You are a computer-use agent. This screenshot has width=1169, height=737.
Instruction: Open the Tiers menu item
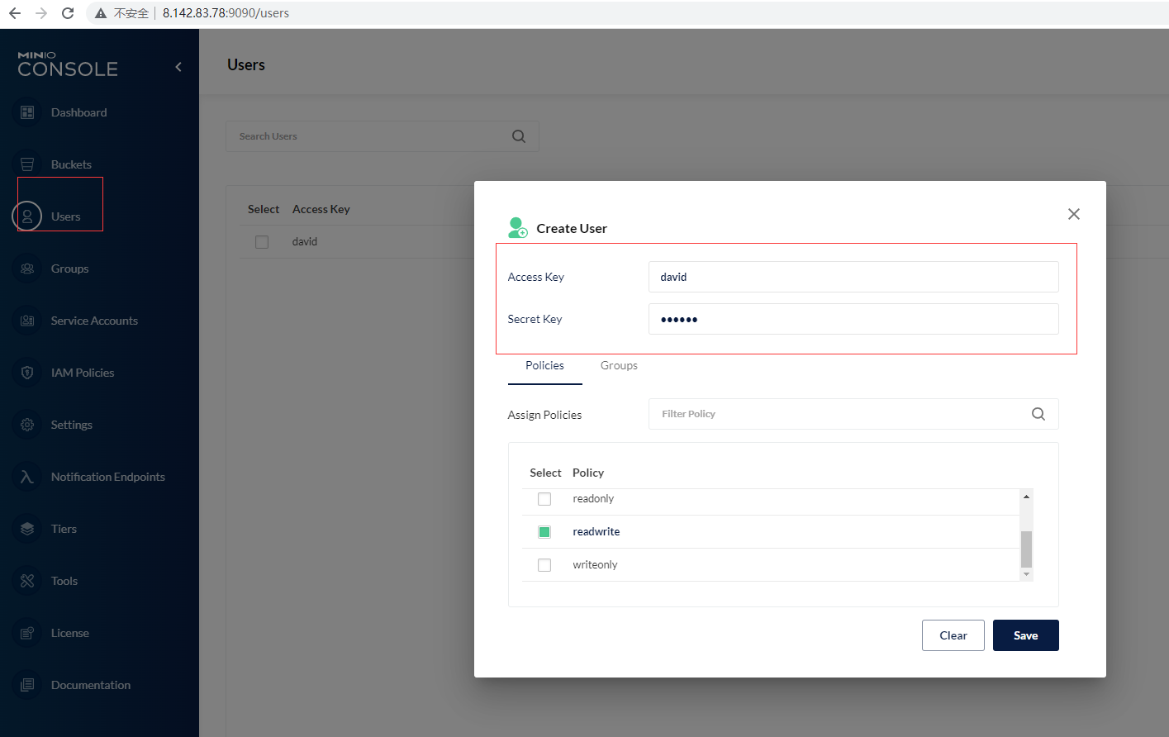64,529
